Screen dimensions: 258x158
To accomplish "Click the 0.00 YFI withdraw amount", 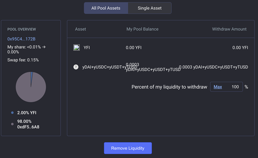I will coord(240,48).
